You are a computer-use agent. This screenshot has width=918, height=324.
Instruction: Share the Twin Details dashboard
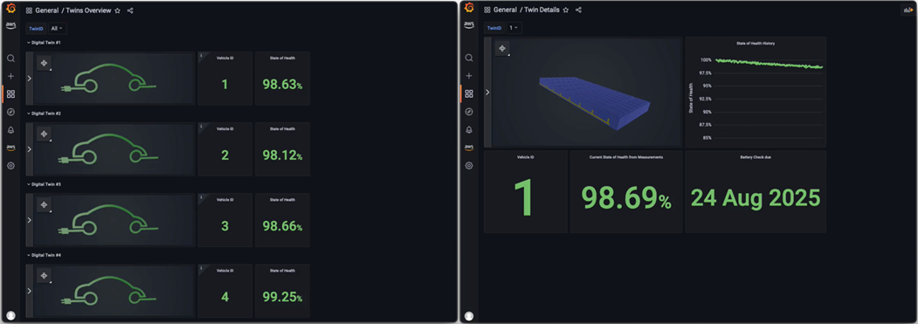578,10
